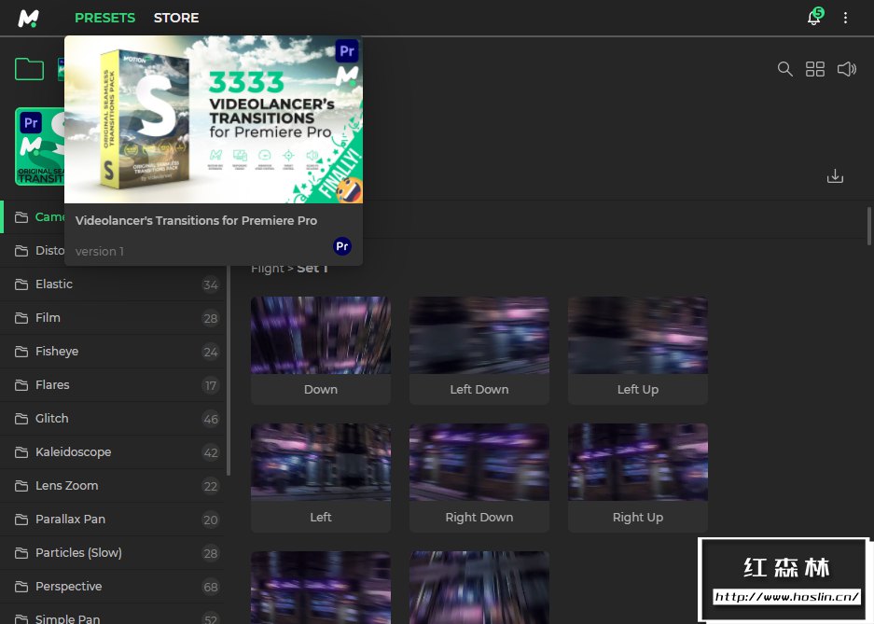The image size is (874, 624).
Task: Click the Motion Bro logo icon
Action: (28, 18)
